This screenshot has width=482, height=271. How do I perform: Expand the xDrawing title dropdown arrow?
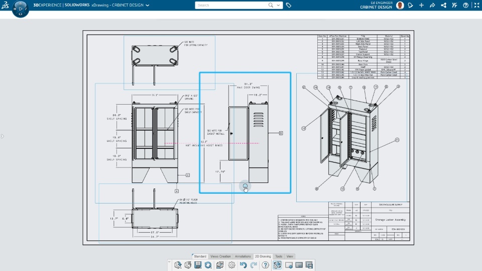[148, 5]
